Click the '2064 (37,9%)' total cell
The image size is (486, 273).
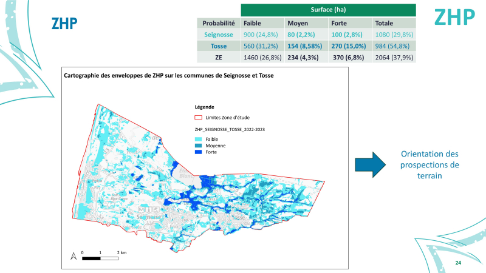[x=391, y=57]
